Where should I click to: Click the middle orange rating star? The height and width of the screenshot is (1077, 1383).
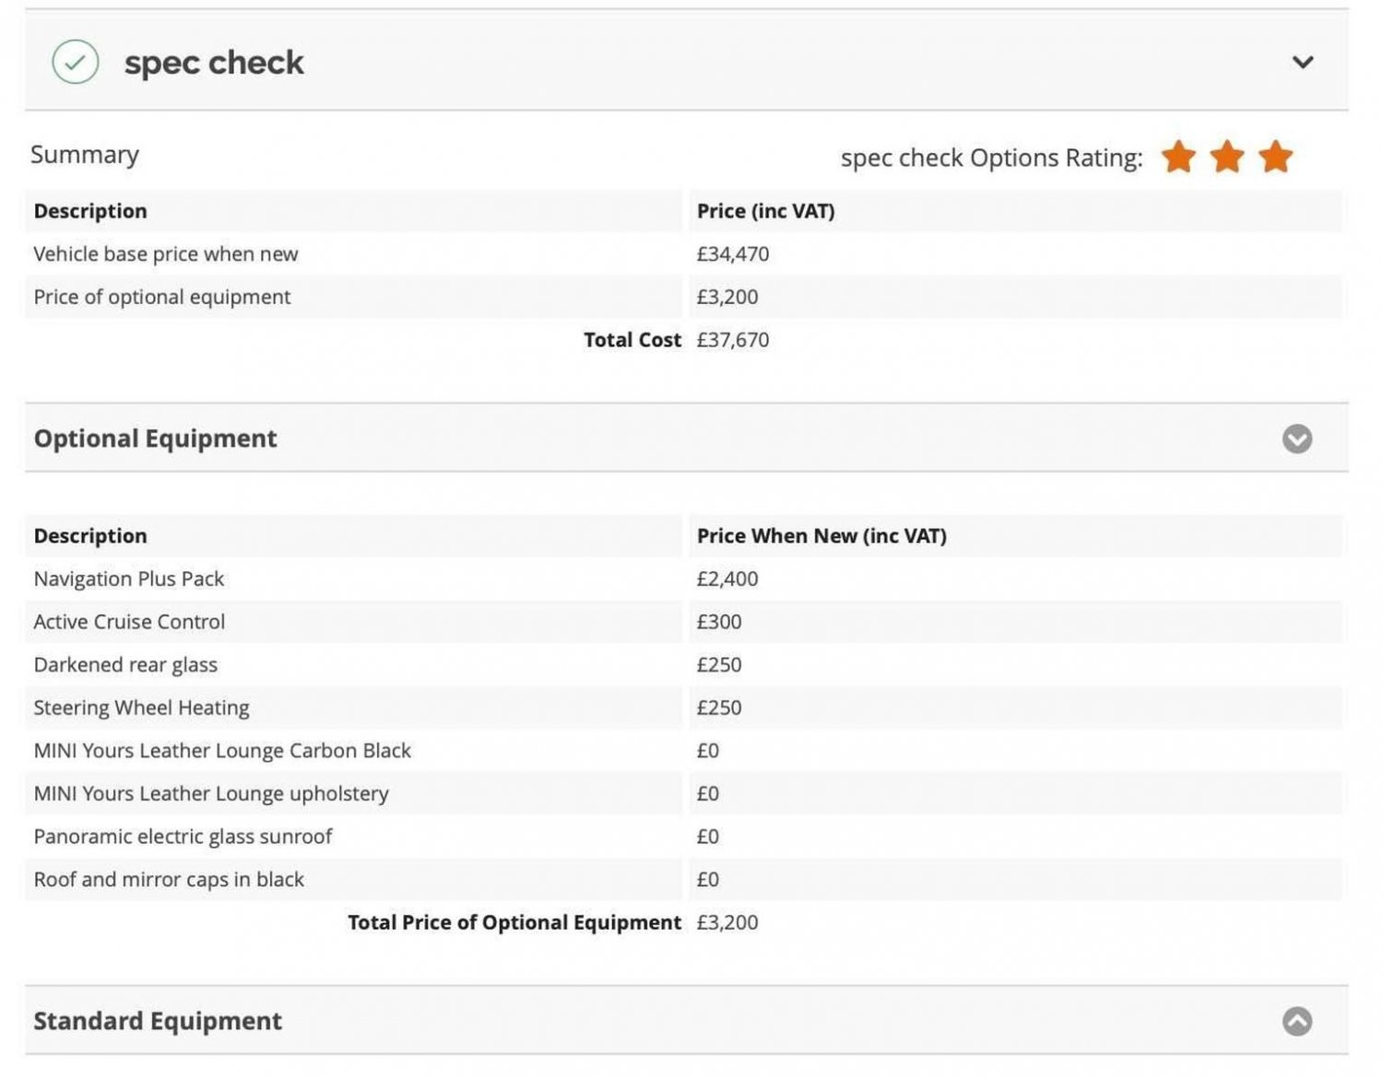click(x=1227, y=158)
